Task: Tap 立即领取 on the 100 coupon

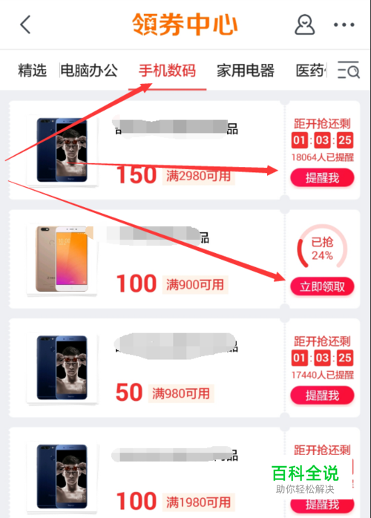Action: click(x=322, y=286)
